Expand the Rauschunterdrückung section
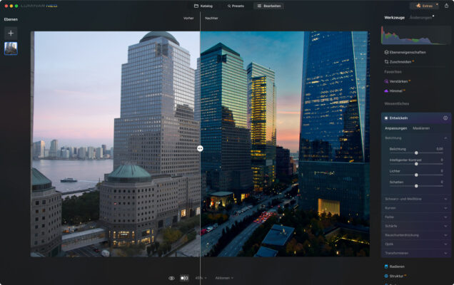The image size is (454, 285). coord(415,235)
